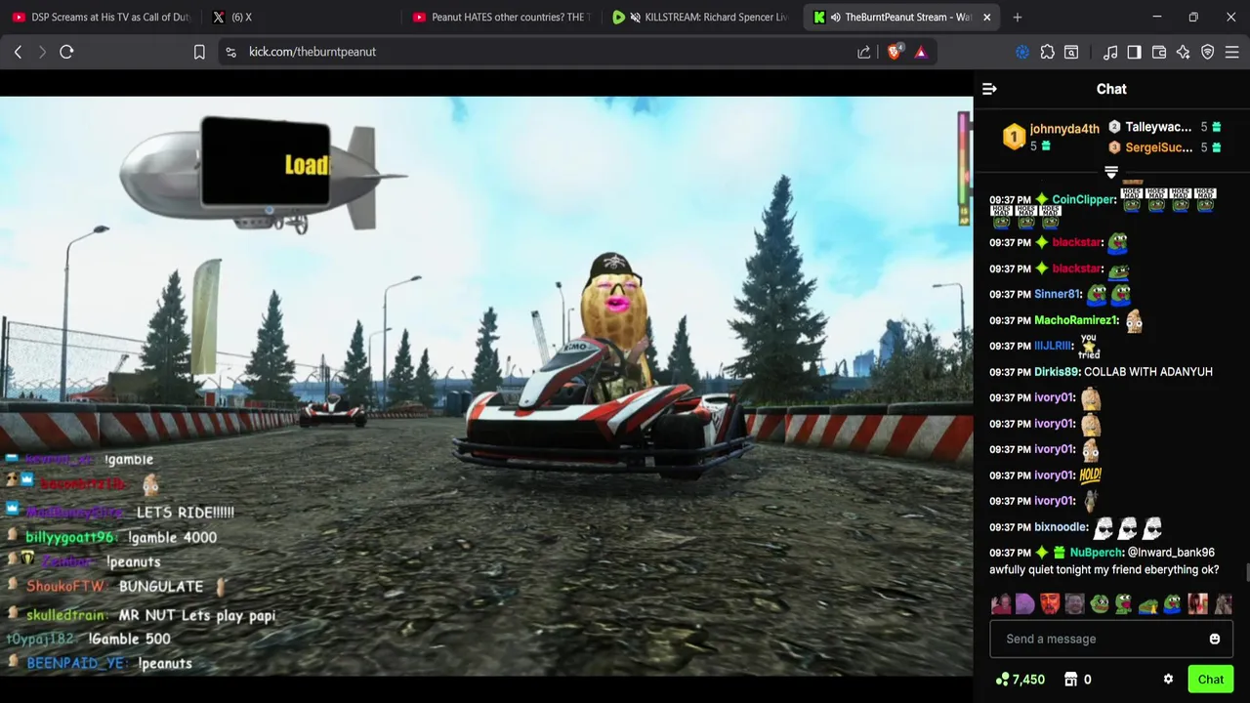The image size is (1250, 703).
Task: Click the COLLAB WITH ADANYUH message
Action: click(1148, 372)
